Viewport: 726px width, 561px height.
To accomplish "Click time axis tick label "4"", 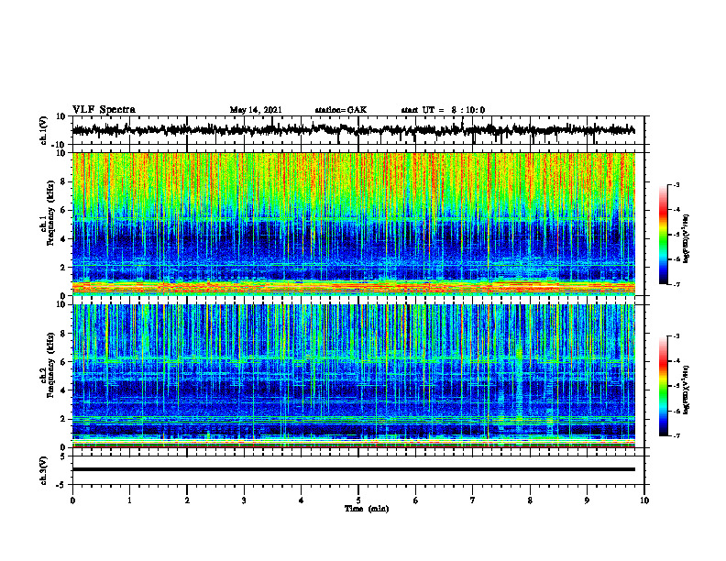I will coord(302,500).
